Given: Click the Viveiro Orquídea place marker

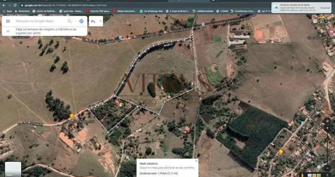Looking at the screenshot, I should (318, 167).
